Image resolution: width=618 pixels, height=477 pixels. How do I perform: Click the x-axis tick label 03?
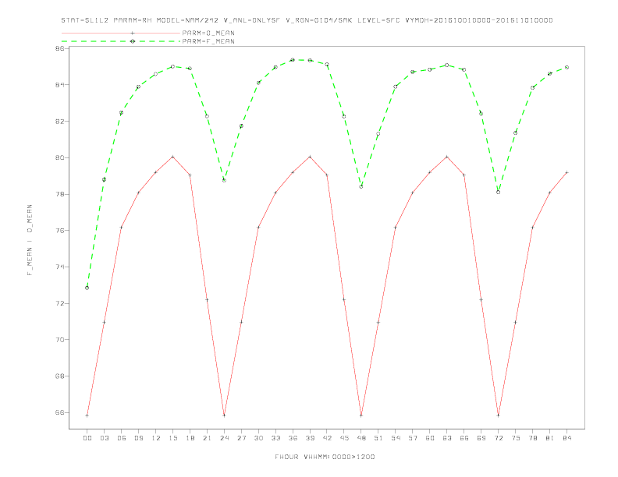(104, 438)
